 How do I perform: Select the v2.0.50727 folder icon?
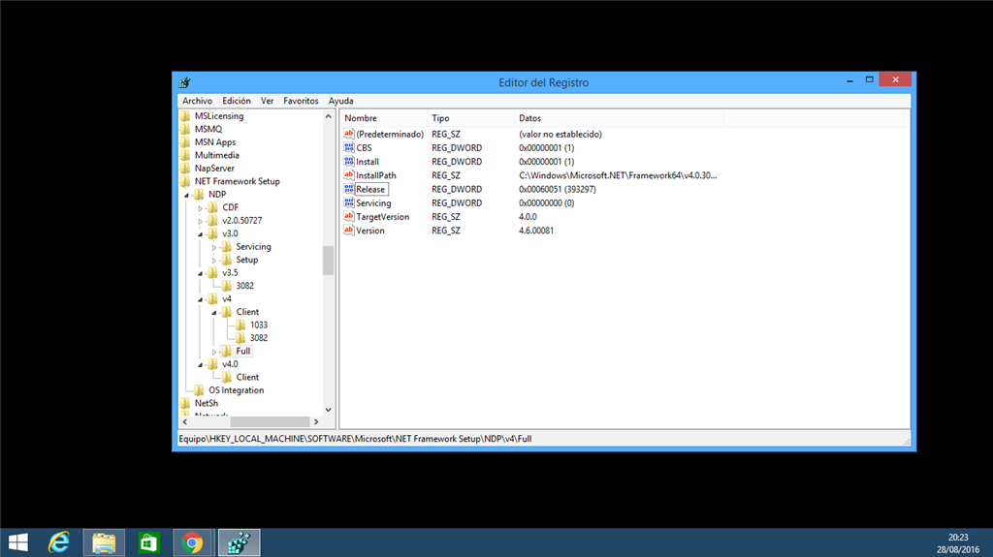click(212, 220)
